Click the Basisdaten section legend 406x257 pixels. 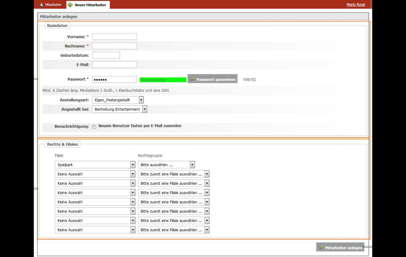click(57, 25)
